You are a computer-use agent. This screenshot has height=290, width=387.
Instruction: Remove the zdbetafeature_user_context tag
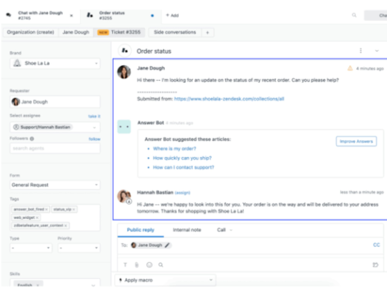tap(66, 225)
